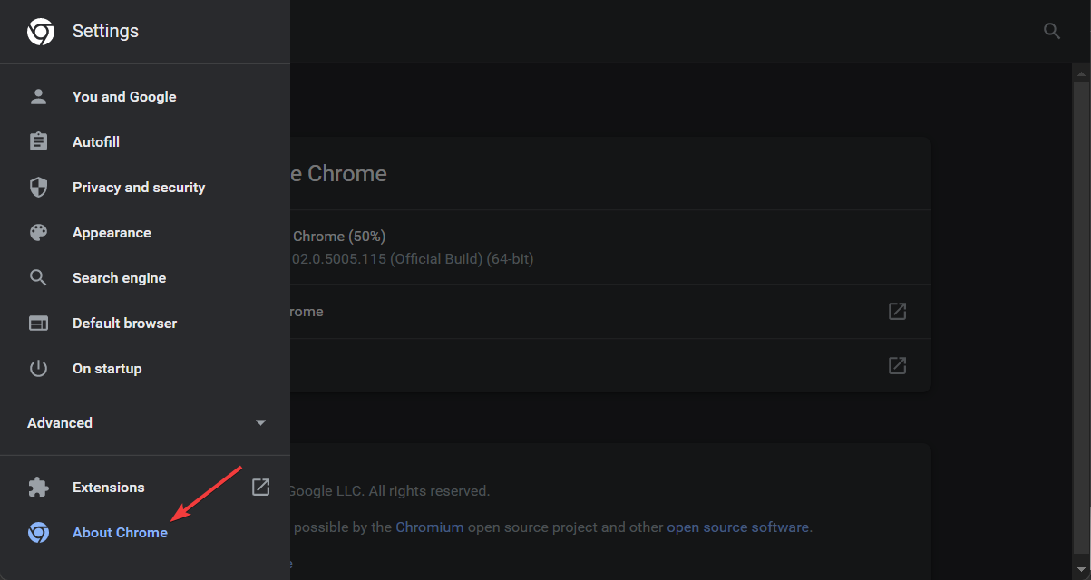1091x580 pixels.
Task: Click the About Chrome logo icon
Action: [x=38, y=532]
